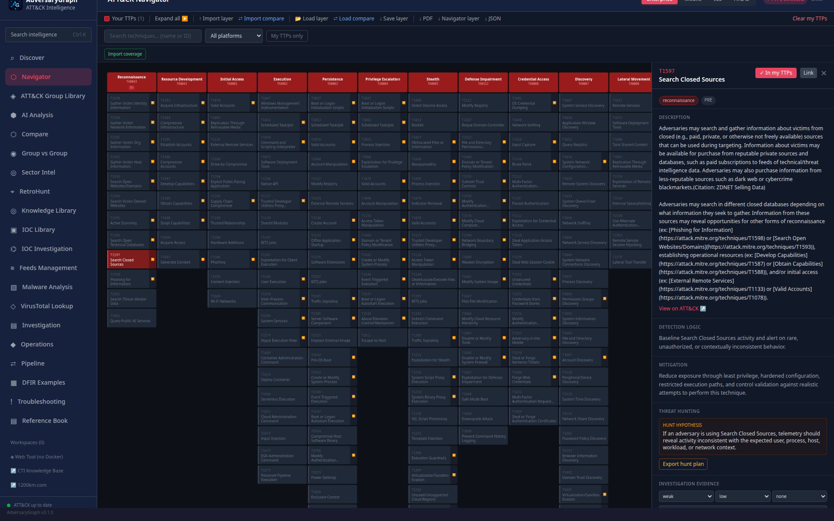Click the RetroHunt sidebar icon

(12, 192)
